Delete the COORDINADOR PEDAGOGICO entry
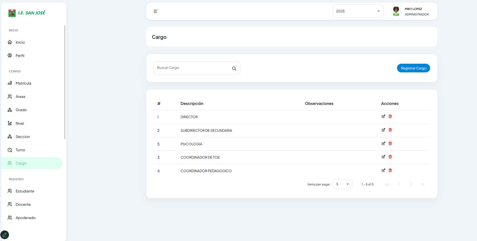 390,170
